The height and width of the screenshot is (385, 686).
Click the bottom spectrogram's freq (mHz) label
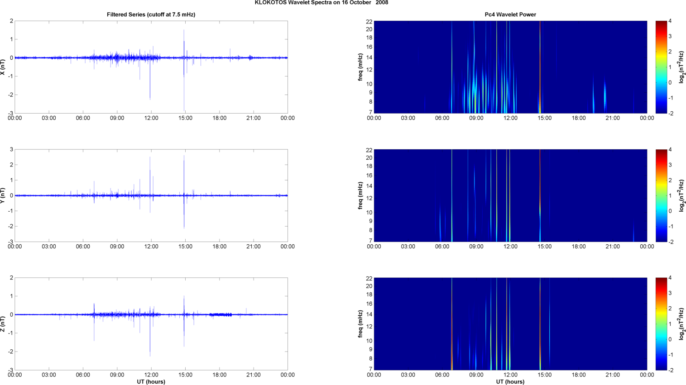point(360,324)
